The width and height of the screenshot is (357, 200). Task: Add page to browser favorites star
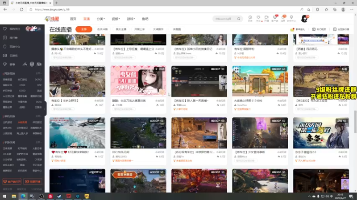(x=309, y=9)
